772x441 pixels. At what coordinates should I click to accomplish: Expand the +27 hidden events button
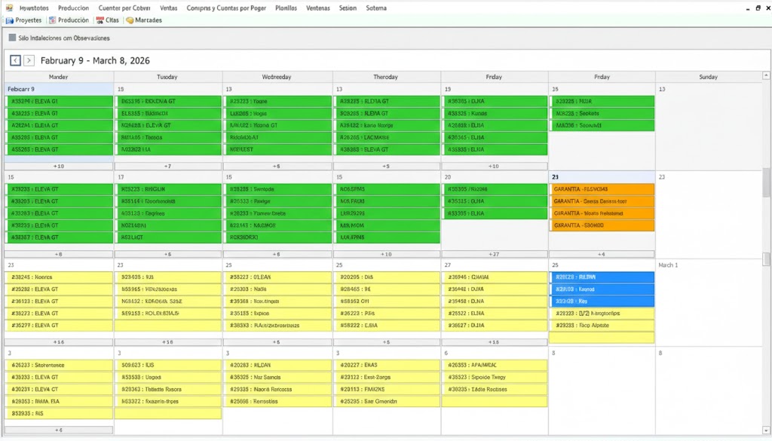click(x=495, y=255)
